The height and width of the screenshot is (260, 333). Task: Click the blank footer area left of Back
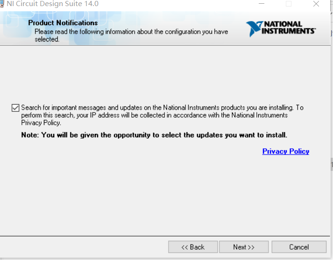[84, 247]
